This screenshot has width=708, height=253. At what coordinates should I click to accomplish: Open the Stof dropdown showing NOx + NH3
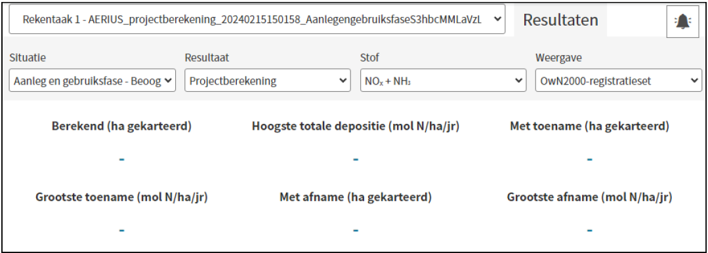coord(444,81)
